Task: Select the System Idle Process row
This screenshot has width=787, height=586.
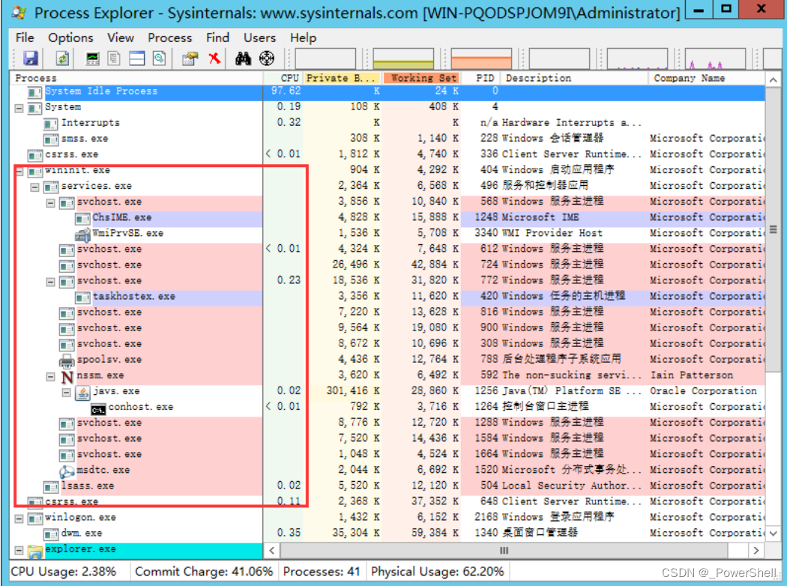Action: pyautogui.click(x=388, y=92)
